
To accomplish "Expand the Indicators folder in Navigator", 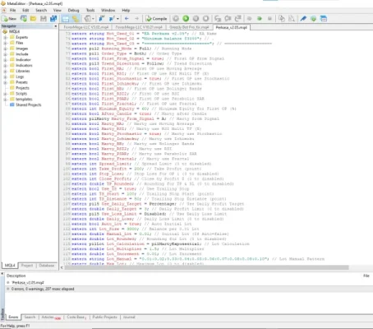I will coord(5,66).
